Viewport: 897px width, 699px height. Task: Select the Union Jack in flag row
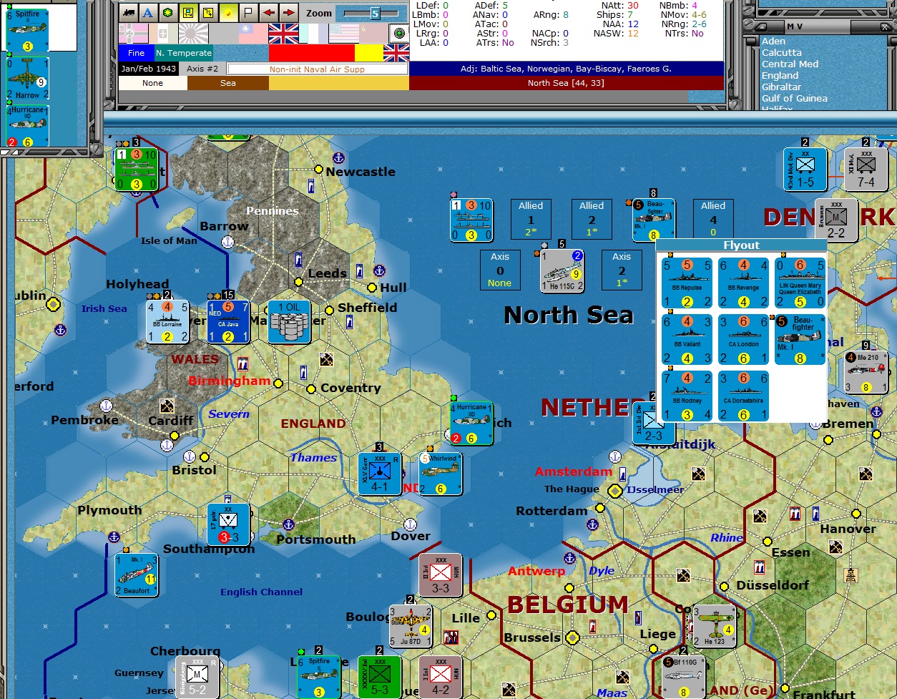[283, 34]
